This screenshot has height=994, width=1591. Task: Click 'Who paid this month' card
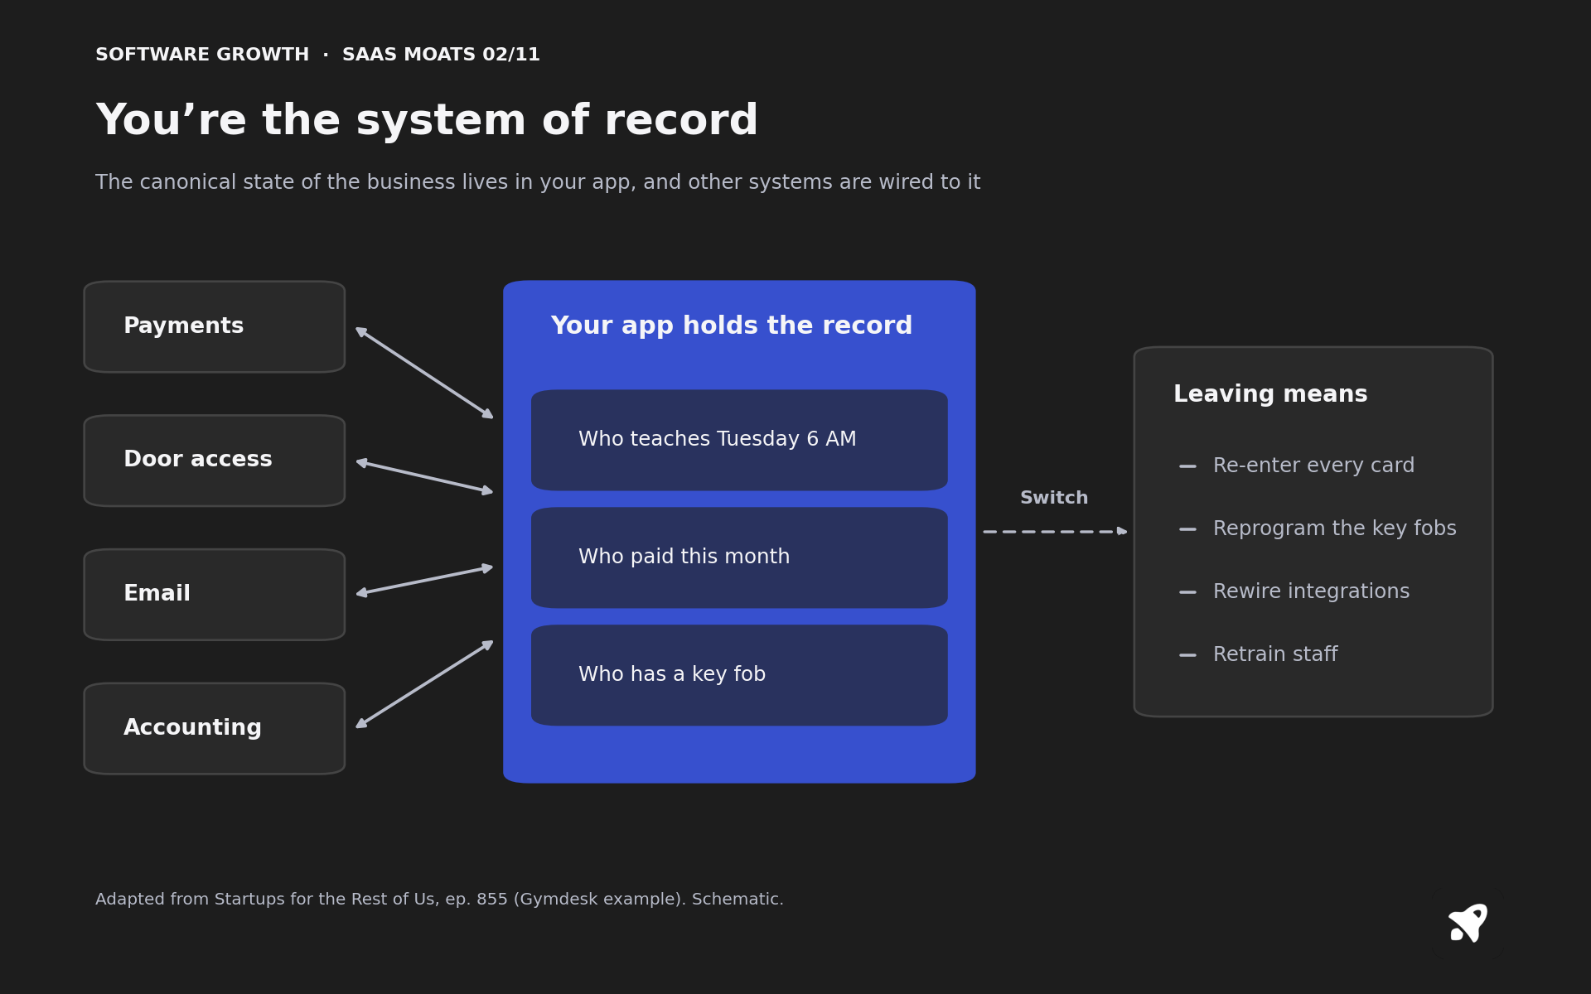point(739,557)
